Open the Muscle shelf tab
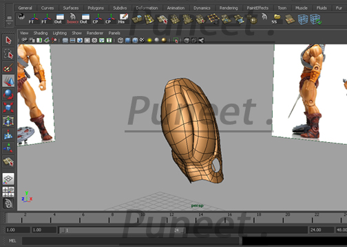The width and height of the screenshot is (347, 247). click(x=302, y=8)
